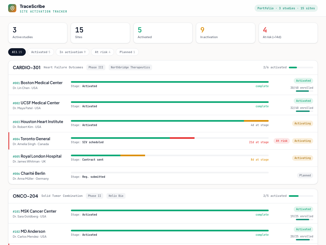The image size is (326, 245).
Task: Switch to the In activation 9 filter
Action: coord(73,52)
